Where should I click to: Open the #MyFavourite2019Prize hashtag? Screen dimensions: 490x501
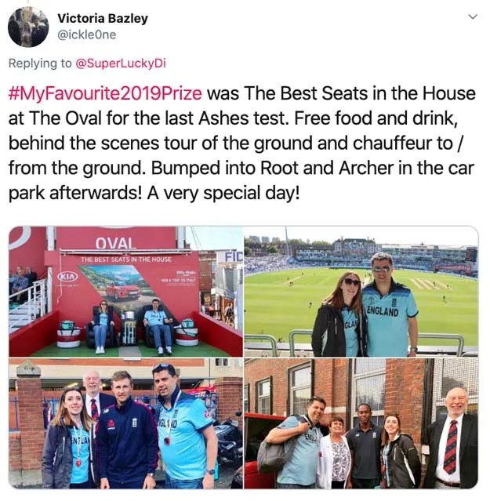tap(105, 93)
